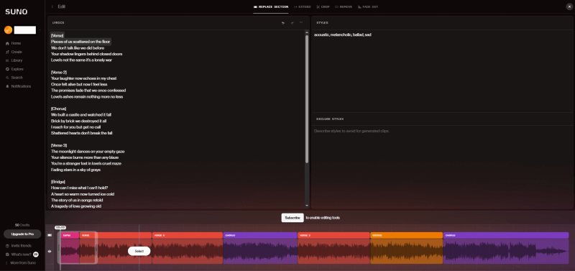Click the waveform track icon left of timeline
Screen dimensions: 575x271
pos(50,251)
